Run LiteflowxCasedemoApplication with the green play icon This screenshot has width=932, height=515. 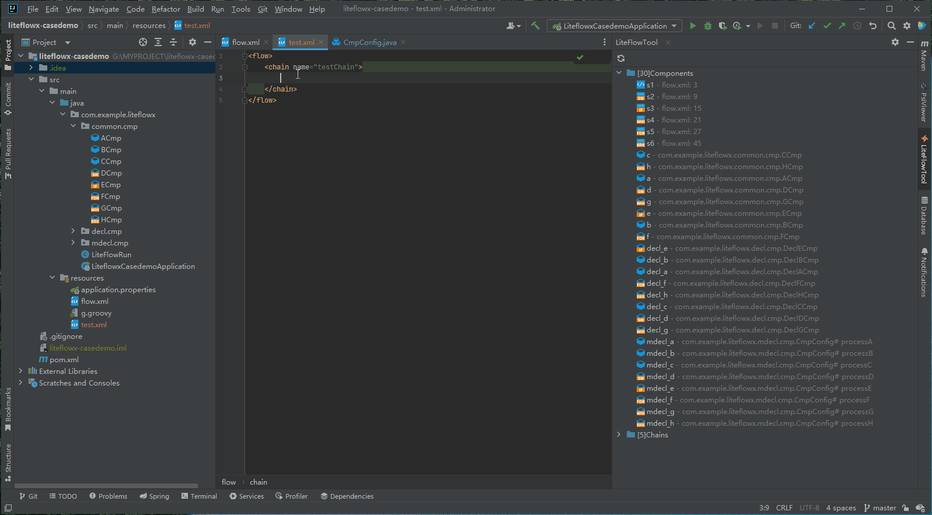(693, 26)
